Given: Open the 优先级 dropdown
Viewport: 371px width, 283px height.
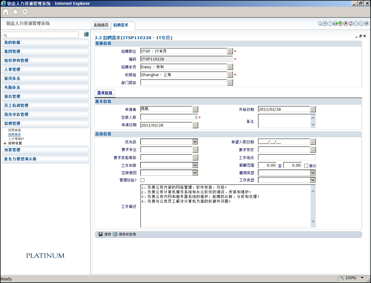Looking at the screenshot, I should 195,142.
